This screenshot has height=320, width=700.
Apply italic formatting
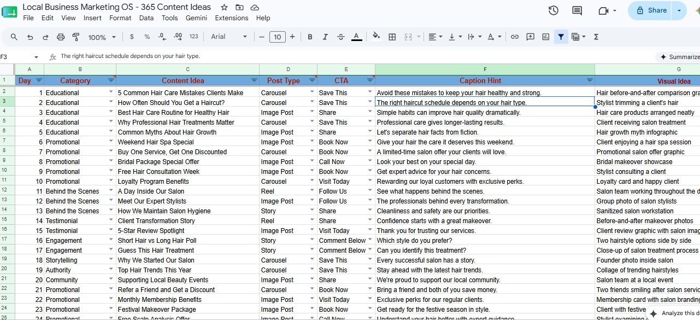click(325, 37)
